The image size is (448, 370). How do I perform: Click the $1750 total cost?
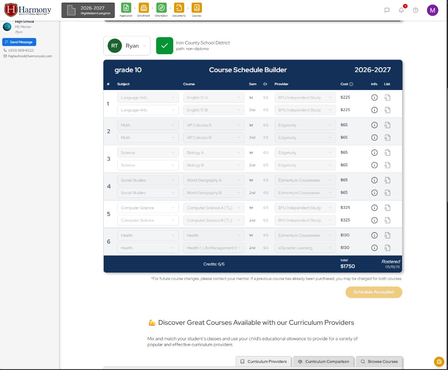(x=347, y=266)
